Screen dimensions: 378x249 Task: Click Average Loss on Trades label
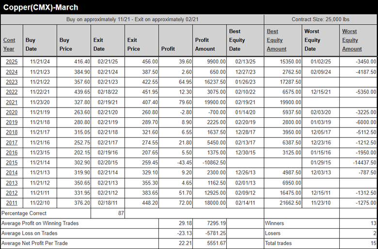click(30, 233)
